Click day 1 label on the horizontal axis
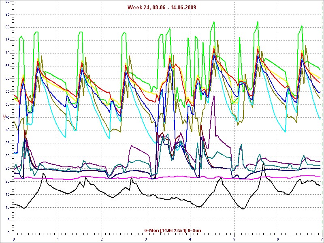This screenshot has height=243, width=324. (x=58, y=239)
